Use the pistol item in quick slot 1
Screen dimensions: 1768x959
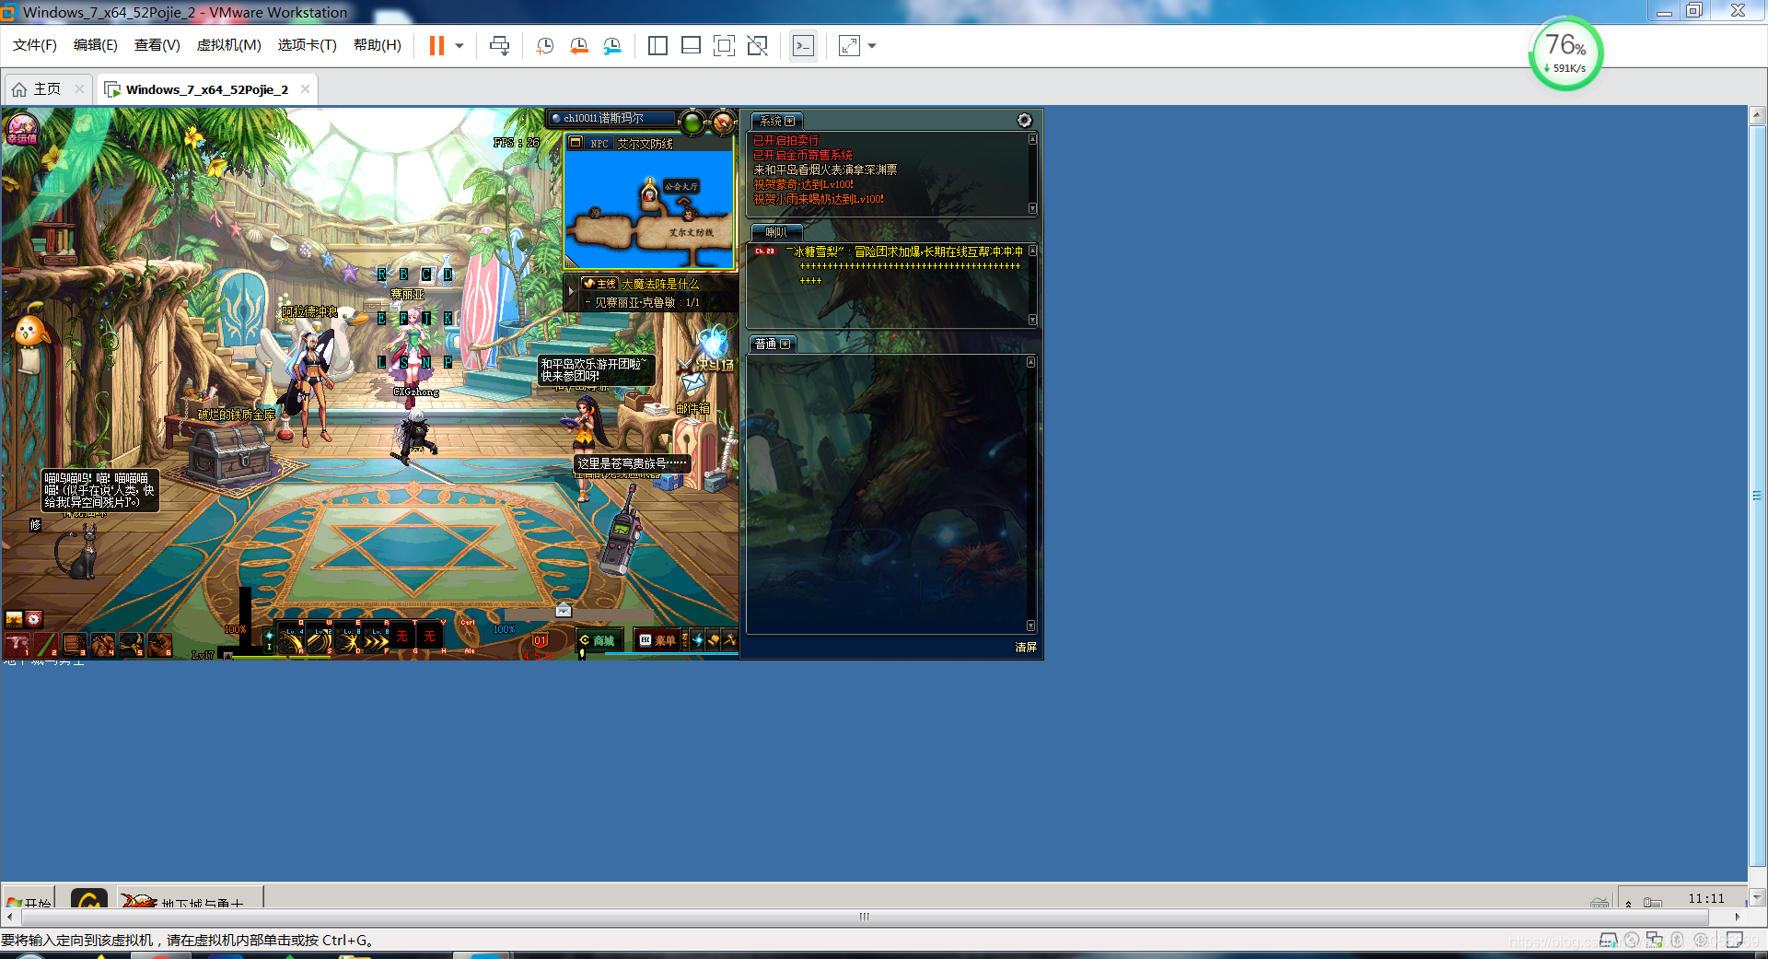pyautogui.click(x=17, y=644)
